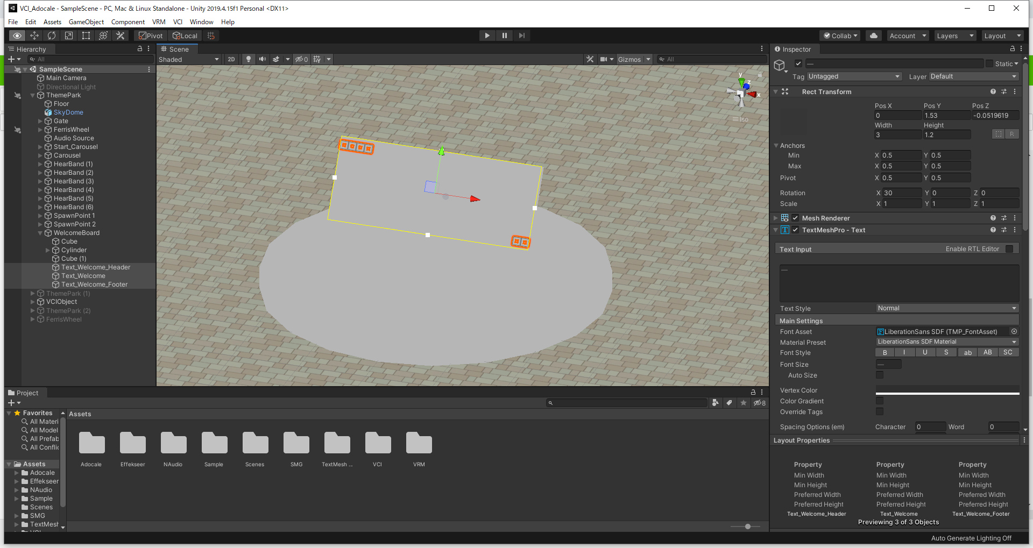The width and height of the screenshot is (1033, 548).
Task: Open the Layout dropdown
Action: pos(1002,35)
